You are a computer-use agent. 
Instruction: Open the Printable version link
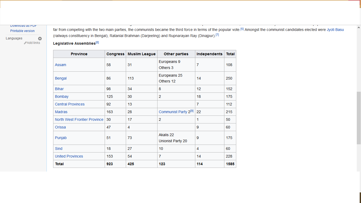(x=22, y=31)
